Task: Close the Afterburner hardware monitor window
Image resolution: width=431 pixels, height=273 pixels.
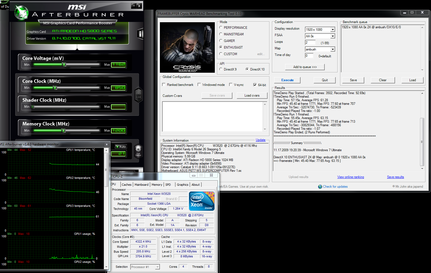Action: point(107,144)
